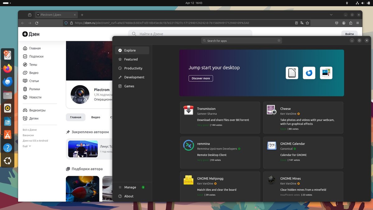Open Темы in Dzen sidebar

[x=30, y=65]
